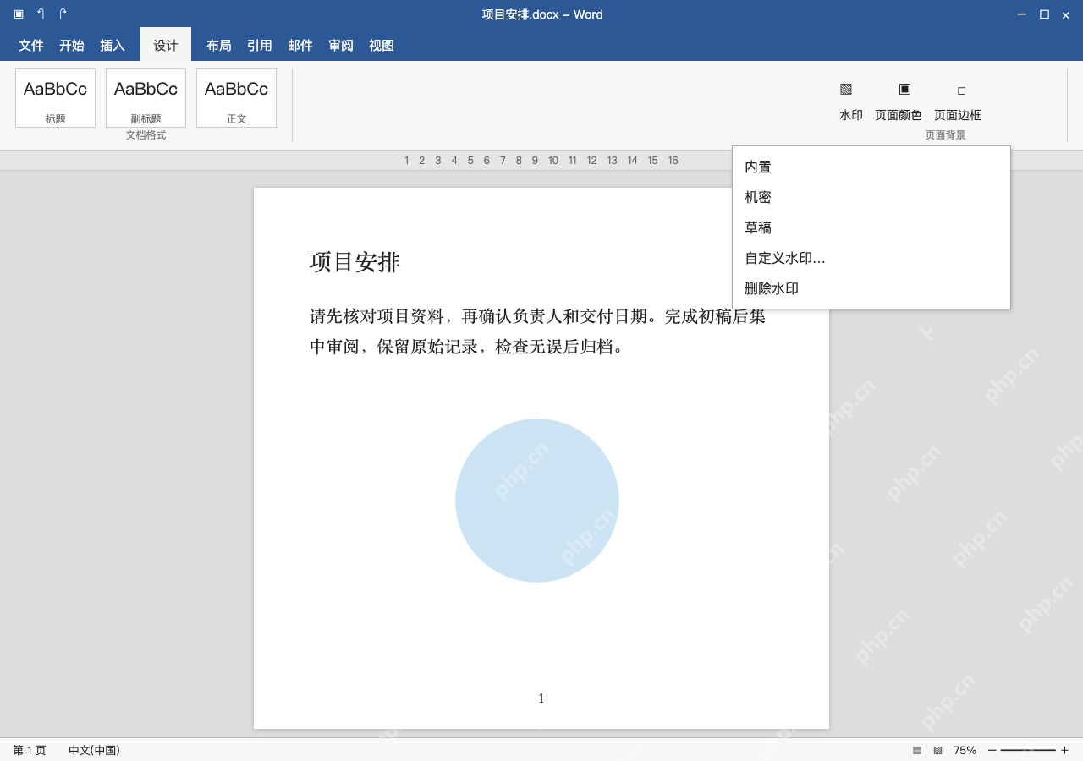1083x761 pixels.
Task: Open Page Color (页面颜色) options
Action: pyautogui.click(x=899, y=101)
